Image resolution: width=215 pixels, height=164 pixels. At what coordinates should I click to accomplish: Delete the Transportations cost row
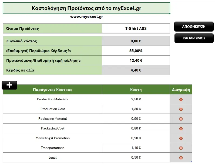click(x=181, y=148)
